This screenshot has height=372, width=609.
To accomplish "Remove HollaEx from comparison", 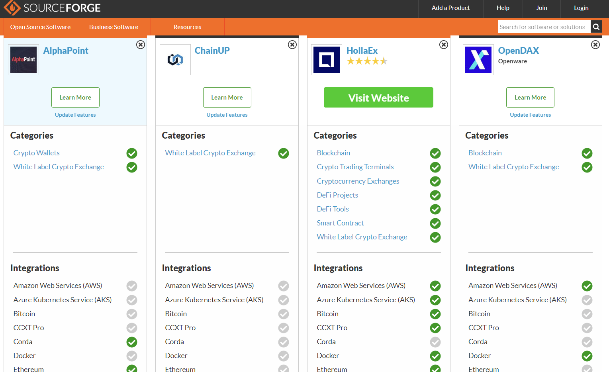I will pyautogui.click(x=444, y=45).
